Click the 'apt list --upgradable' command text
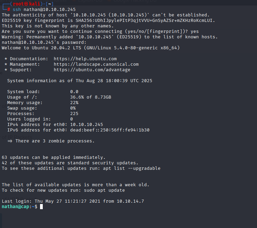Viewport: 257px width, 228px height. point(132,168)
